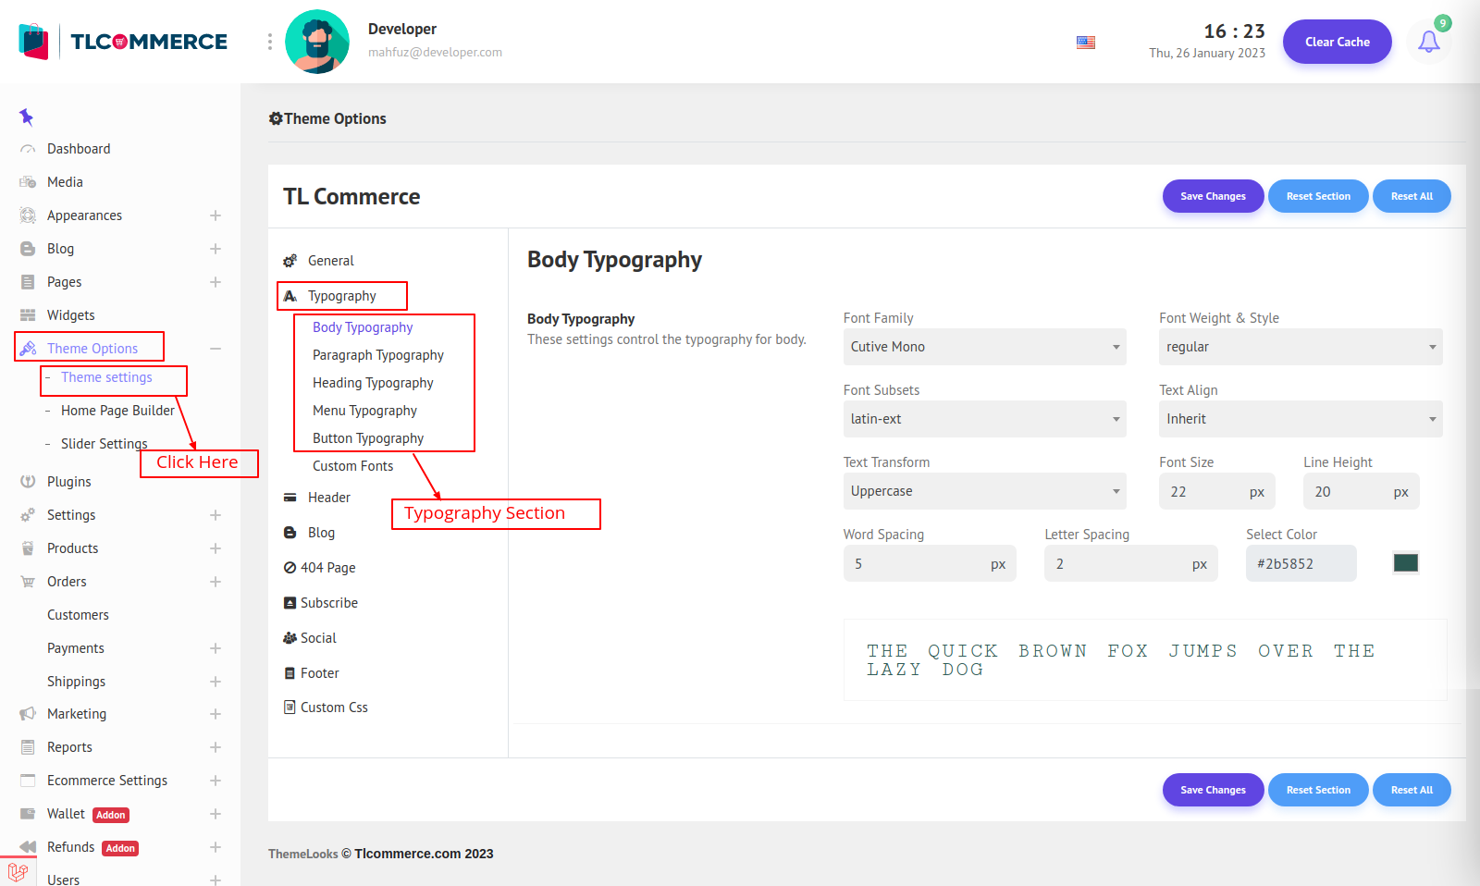
Task: Click the dark green color swatch
Action: (x=1405, y=563)
